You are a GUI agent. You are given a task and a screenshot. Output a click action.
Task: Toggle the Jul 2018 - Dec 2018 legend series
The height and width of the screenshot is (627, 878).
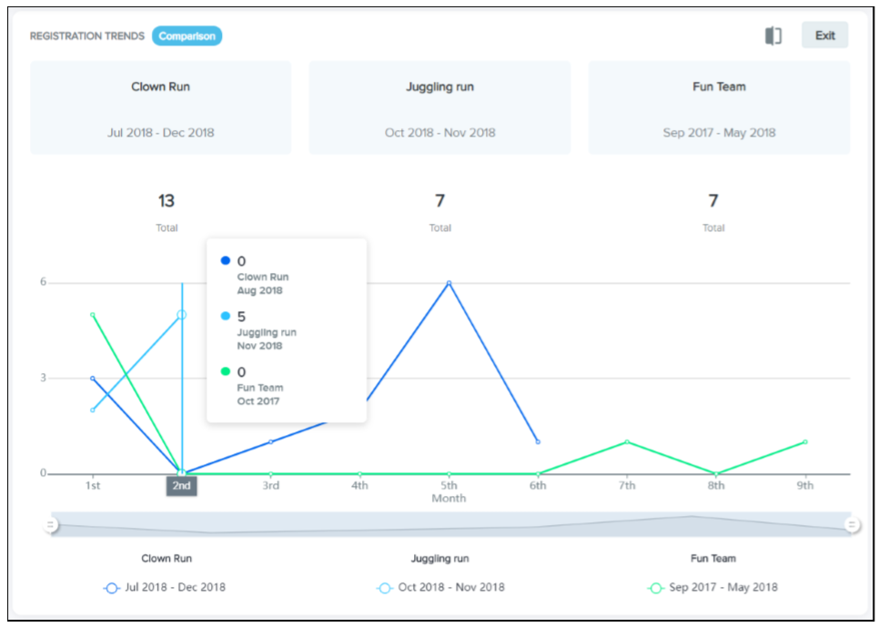pyautogui.click(x=165, y=588)
